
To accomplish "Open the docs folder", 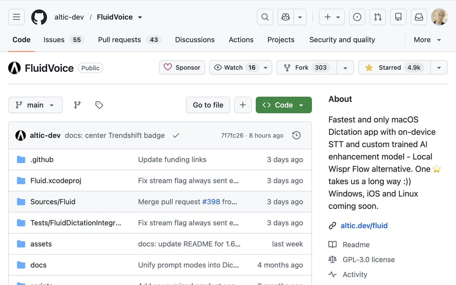I will pos(38,265).
